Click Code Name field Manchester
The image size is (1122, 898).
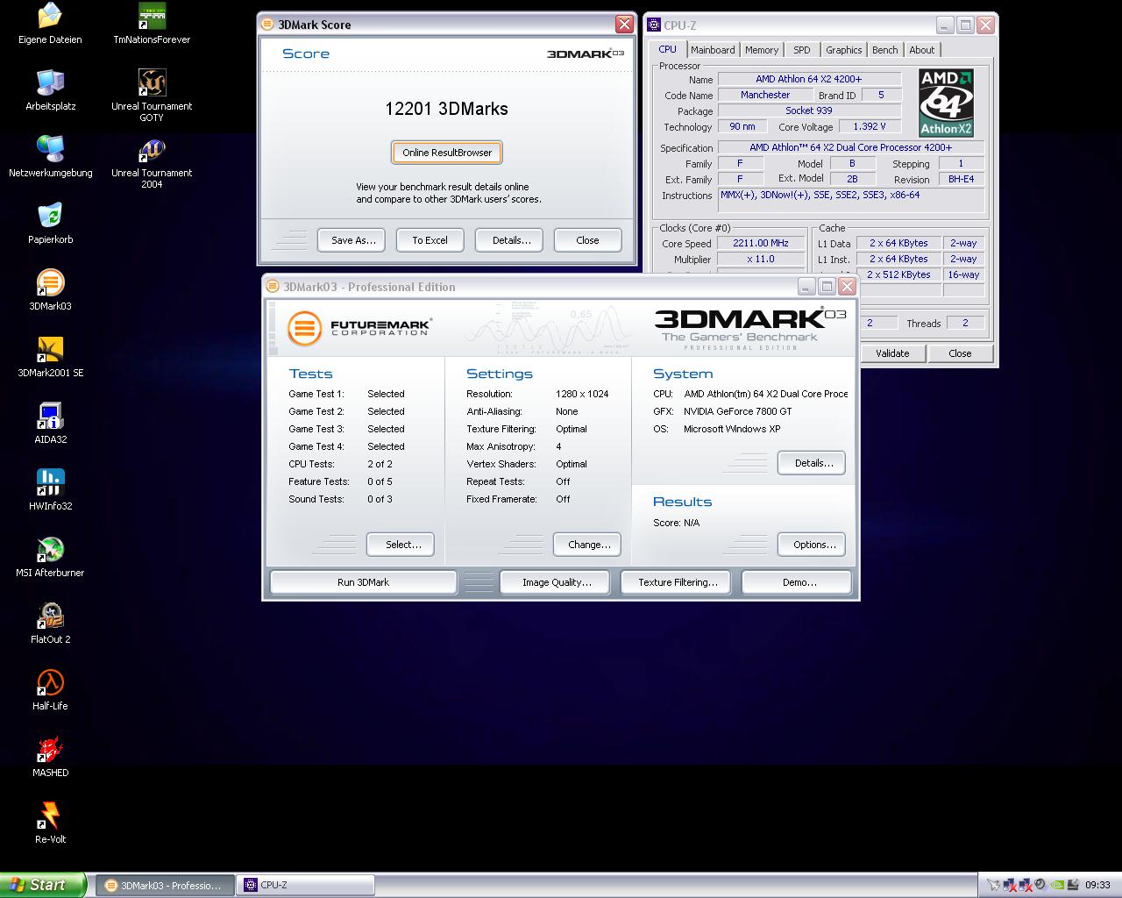pos(764,95)
